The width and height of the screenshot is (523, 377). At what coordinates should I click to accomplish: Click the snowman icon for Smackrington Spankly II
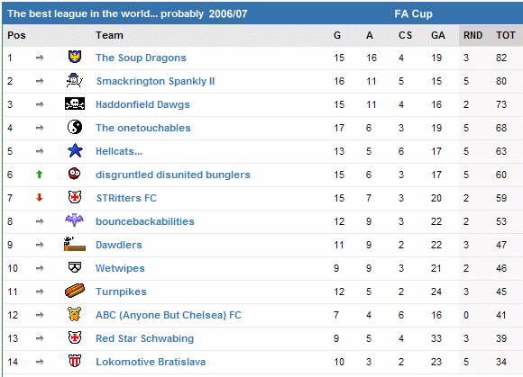74,80
